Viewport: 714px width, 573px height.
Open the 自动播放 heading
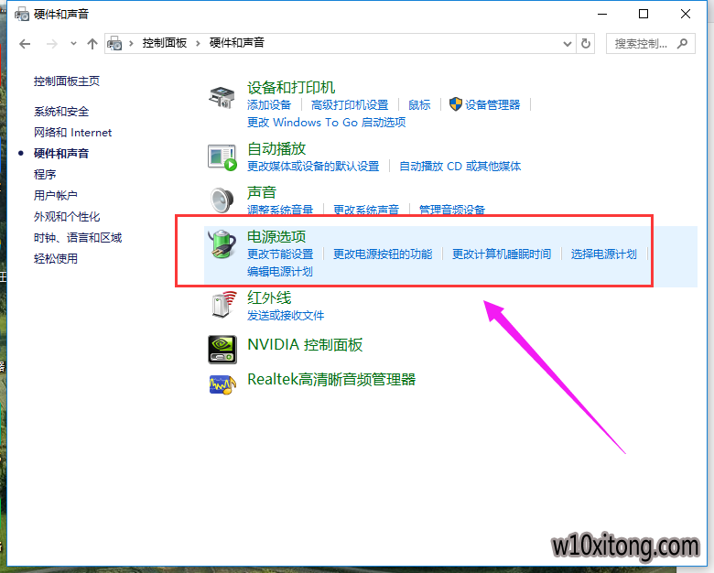point(276,149)
